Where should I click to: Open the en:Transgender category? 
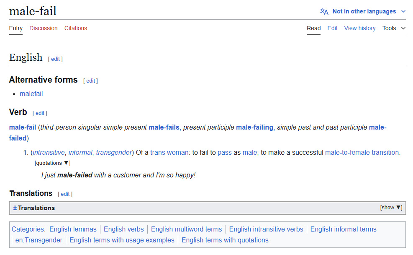(x=39, y=240)
